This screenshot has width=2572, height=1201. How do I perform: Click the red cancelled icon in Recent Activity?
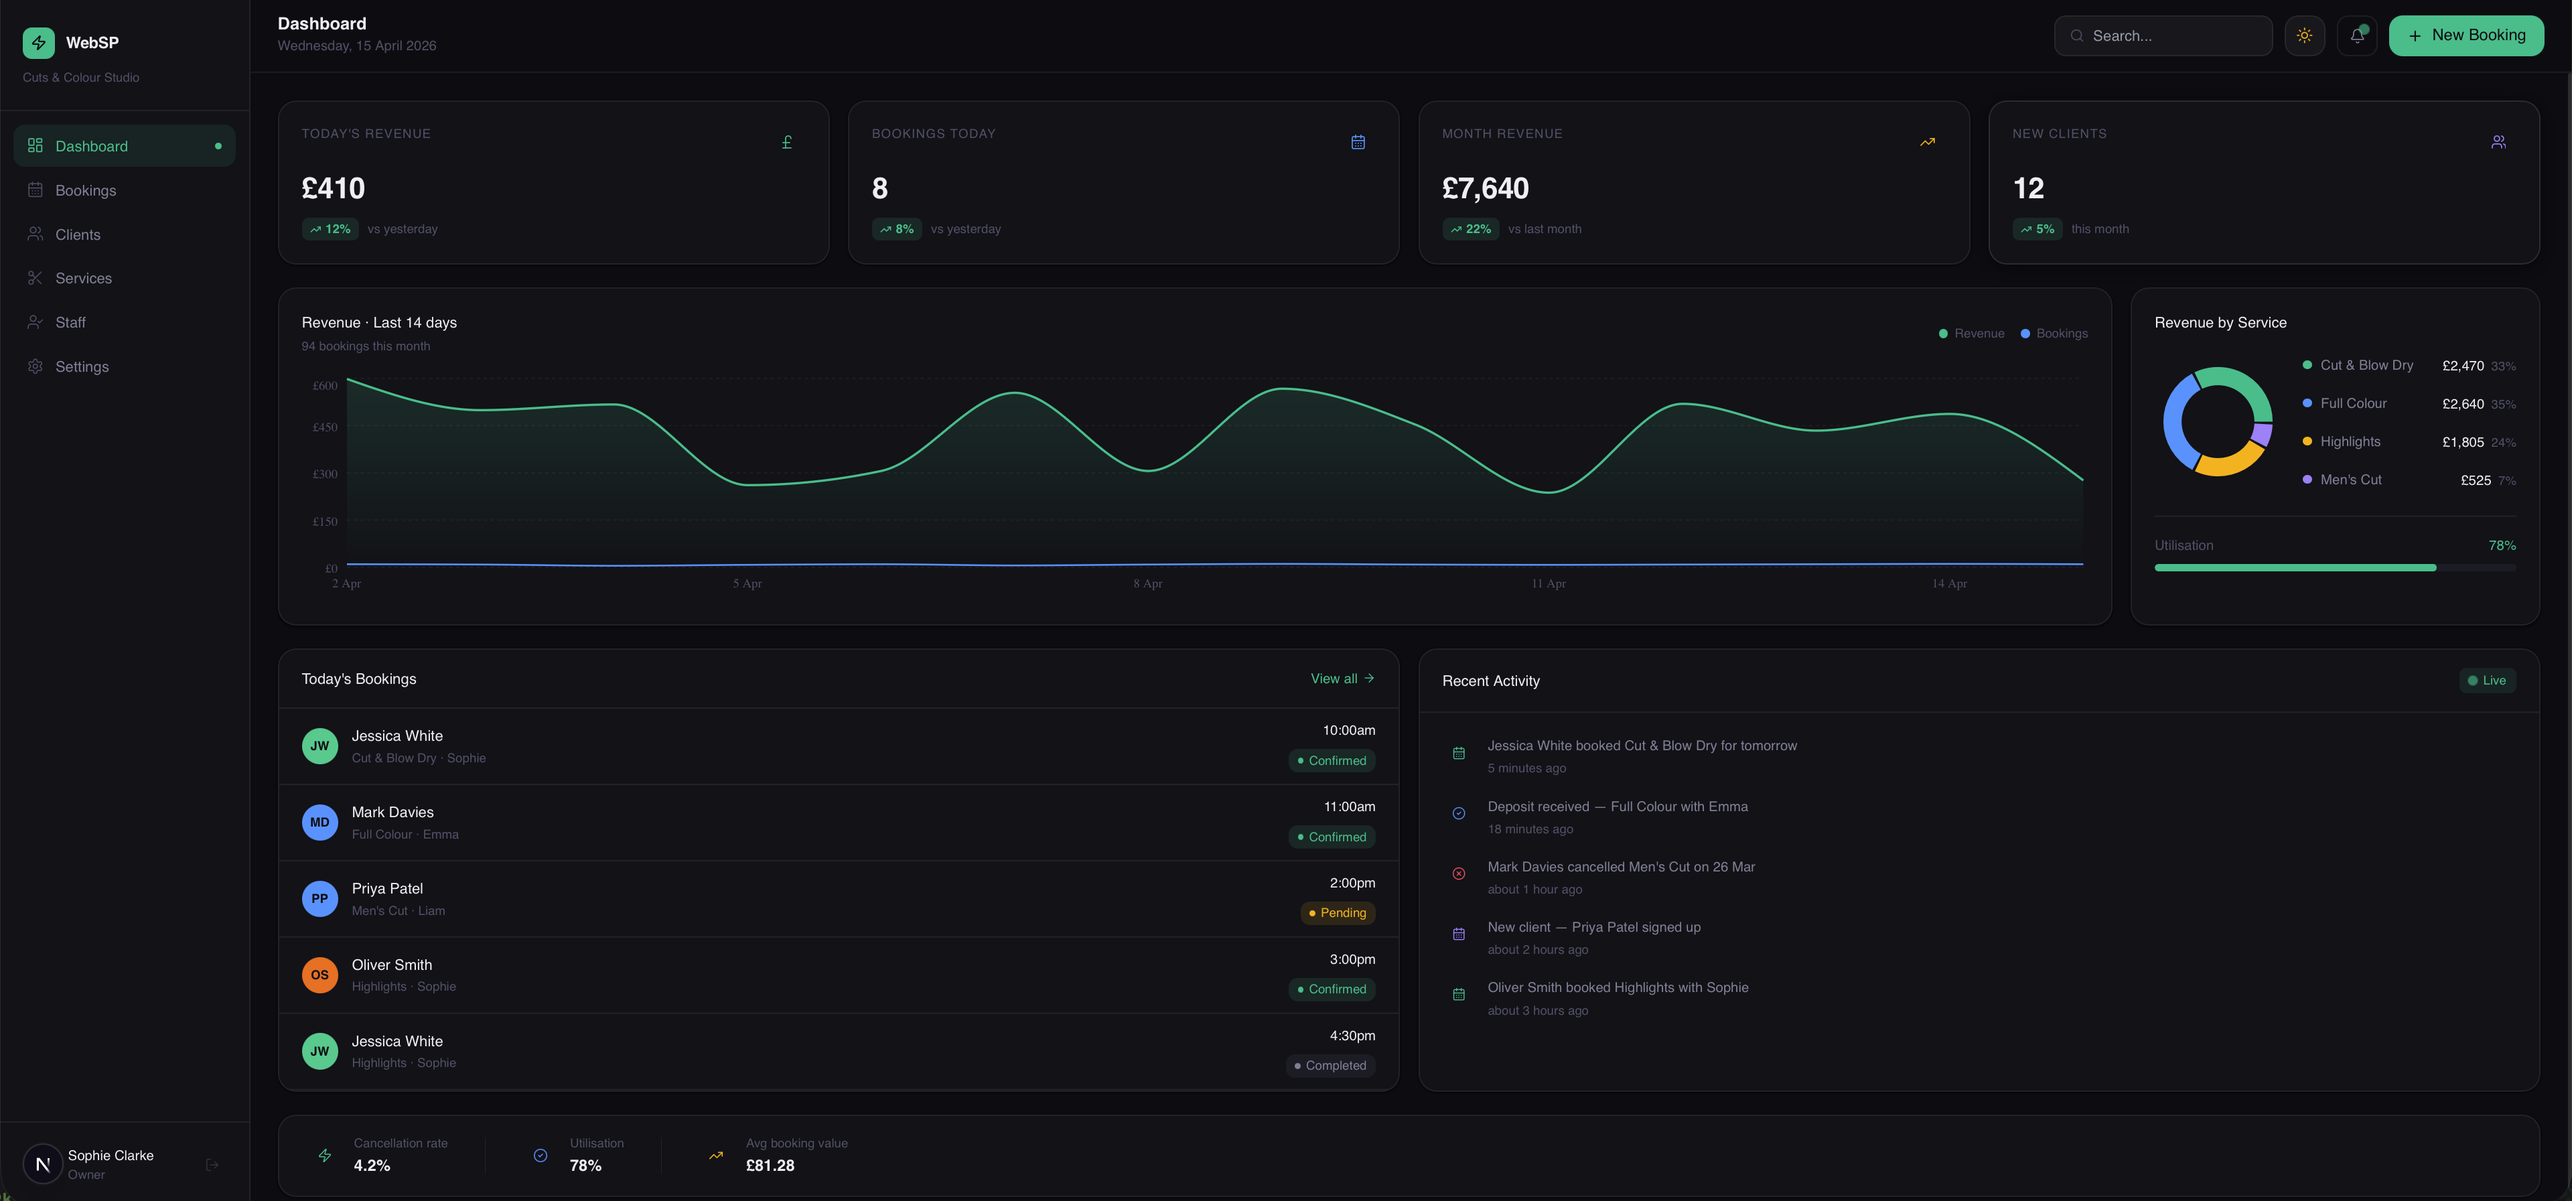tap(1457, 873)
